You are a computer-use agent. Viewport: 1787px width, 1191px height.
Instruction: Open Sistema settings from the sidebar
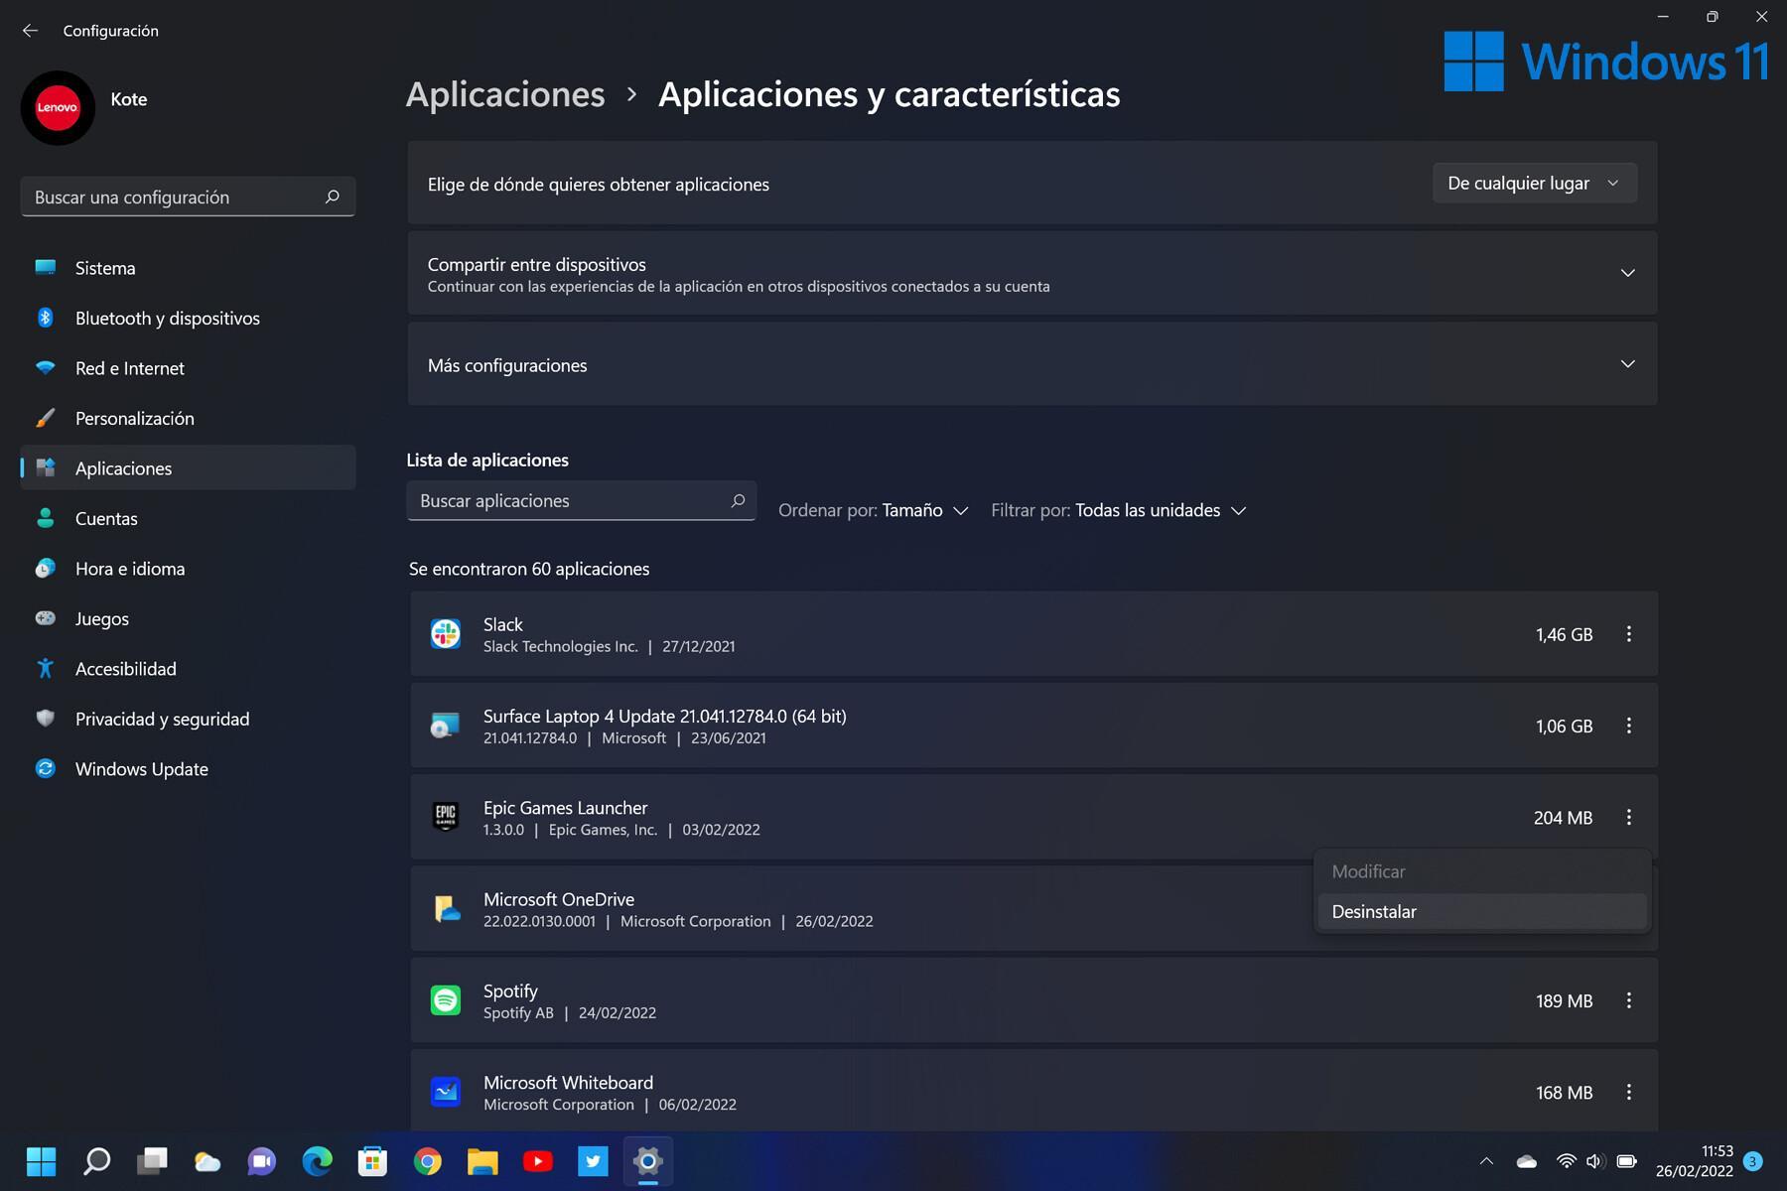pos(104,268)
